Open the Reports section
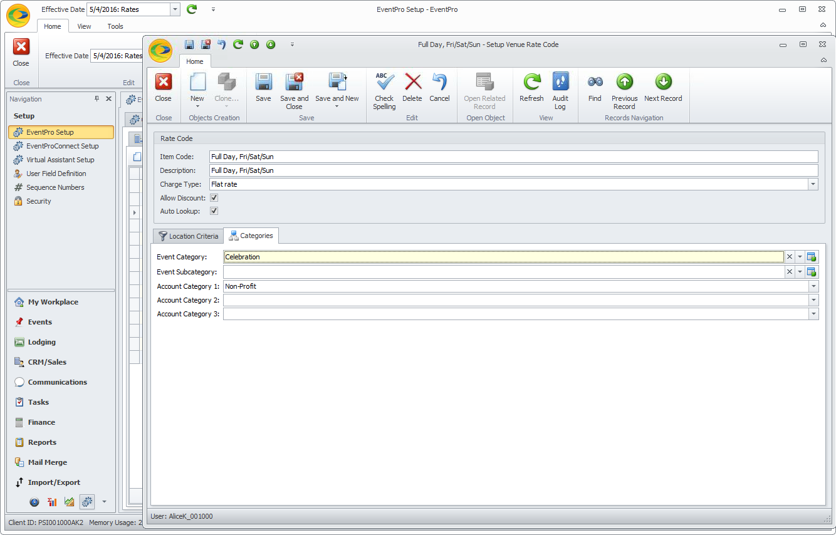The image size is (836, 535). click(42, 442)
